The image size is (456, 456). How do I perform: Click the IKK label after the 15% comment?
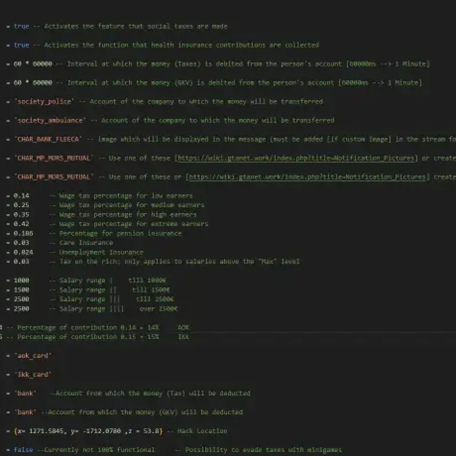pyautogui.click(x=183, y=337)
